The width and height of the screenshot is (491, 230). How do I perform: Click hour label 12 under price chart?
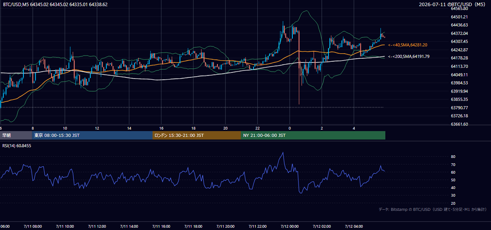click(x=97, y=128)
